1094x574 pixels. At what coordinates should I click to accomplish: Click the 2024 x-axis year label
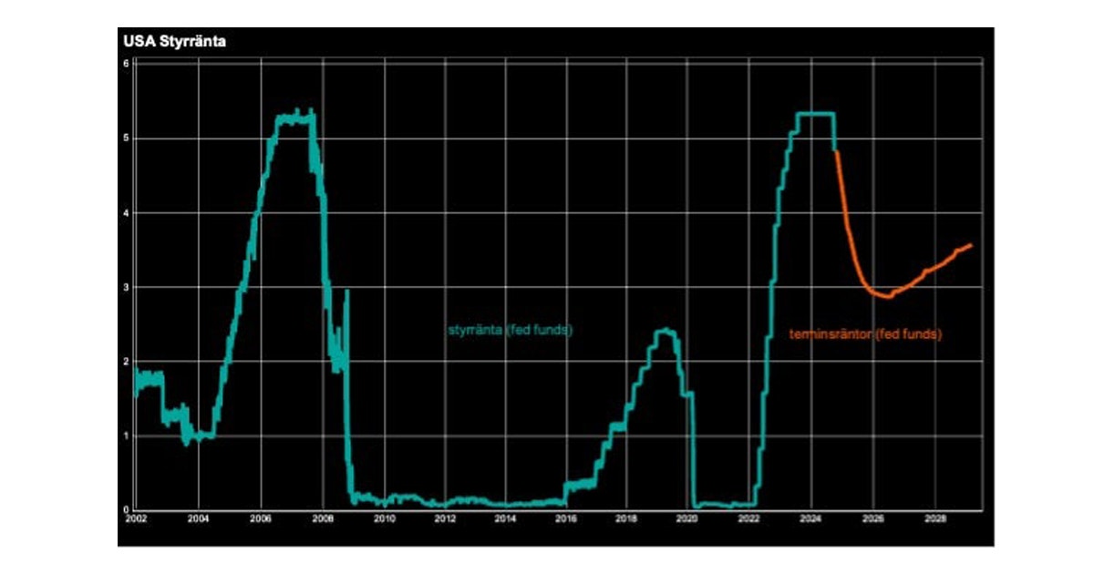pos(810,519)
